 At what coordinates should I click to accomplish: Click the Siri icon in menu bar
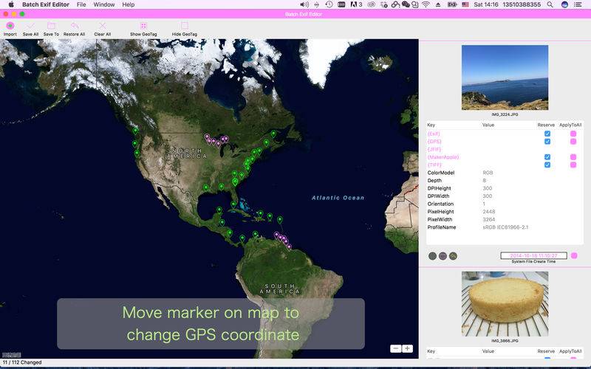(x=564, y=4)
